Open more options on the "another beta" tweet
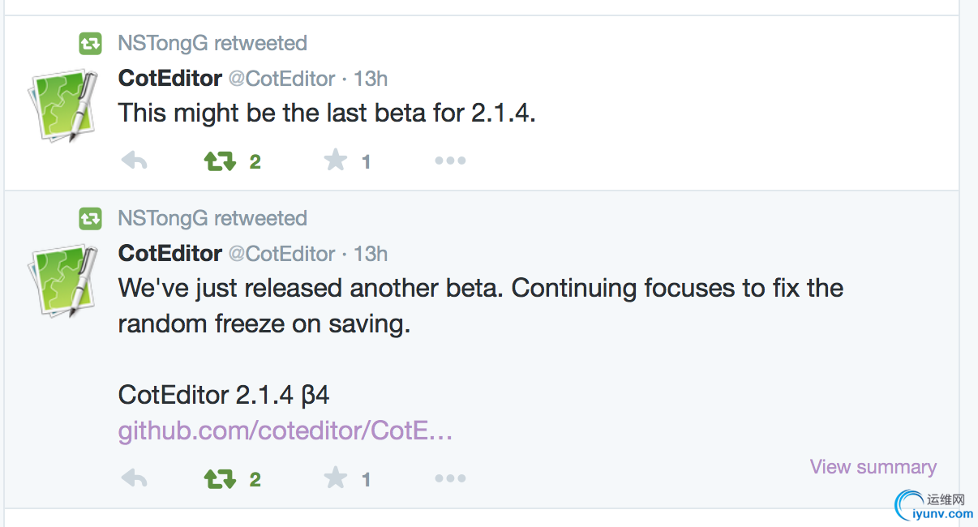This screenshot has height=527, width=978. [450, 478]
